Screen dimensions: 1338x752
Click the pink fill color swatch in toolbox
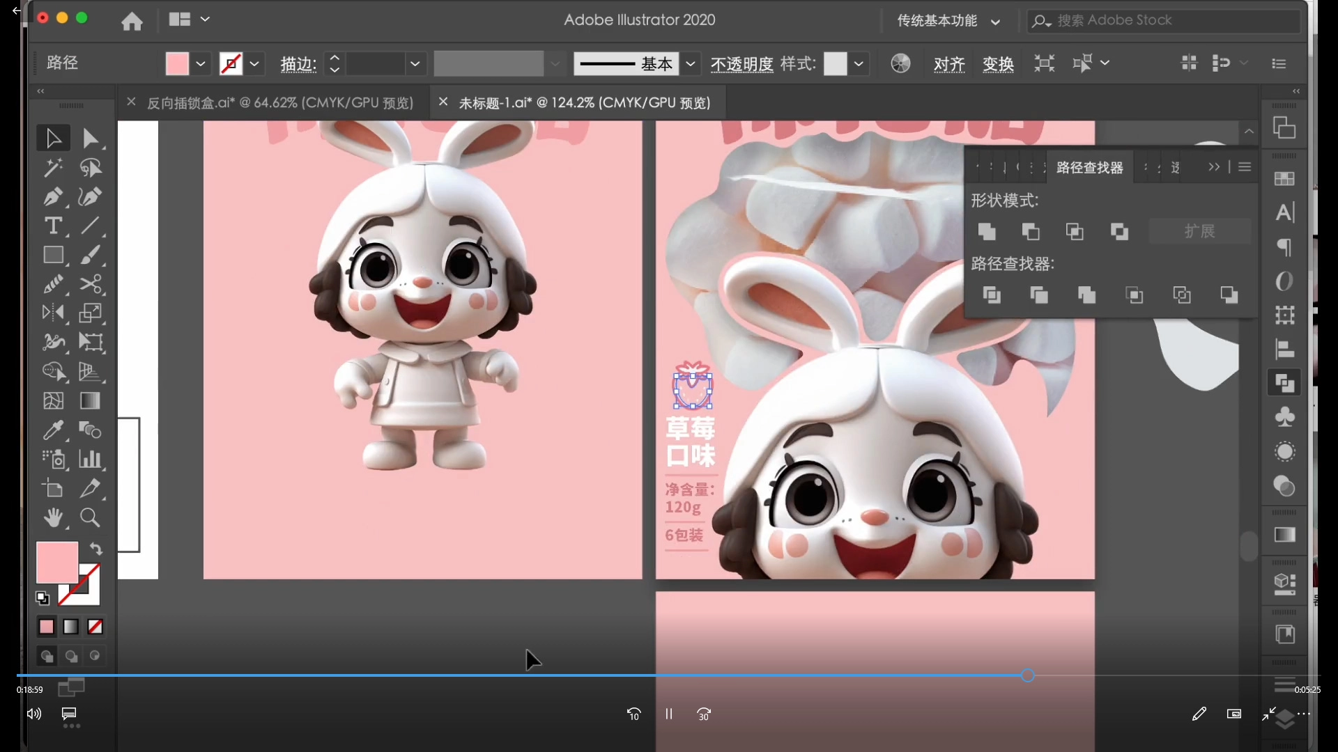tap(56, 562)
